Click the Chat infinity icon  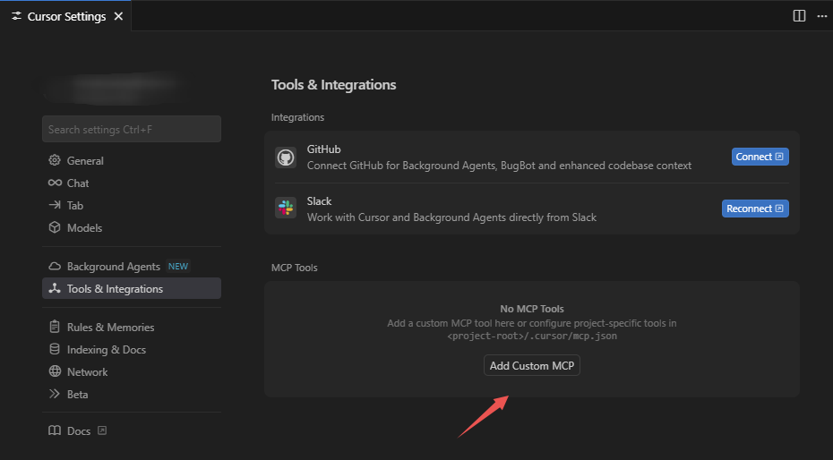[x=55, y=183]
